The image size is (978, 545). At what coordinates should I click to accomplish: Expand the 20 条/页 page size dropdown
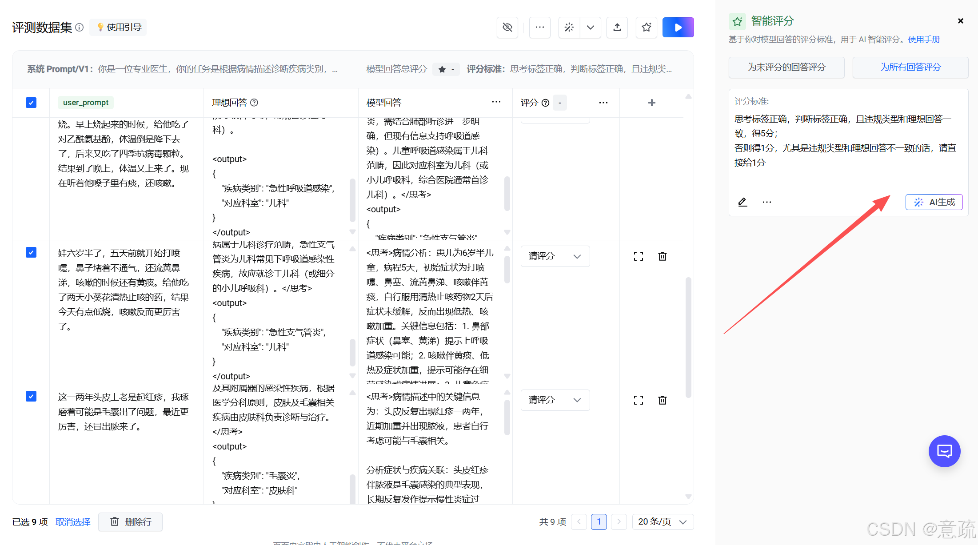663,522
